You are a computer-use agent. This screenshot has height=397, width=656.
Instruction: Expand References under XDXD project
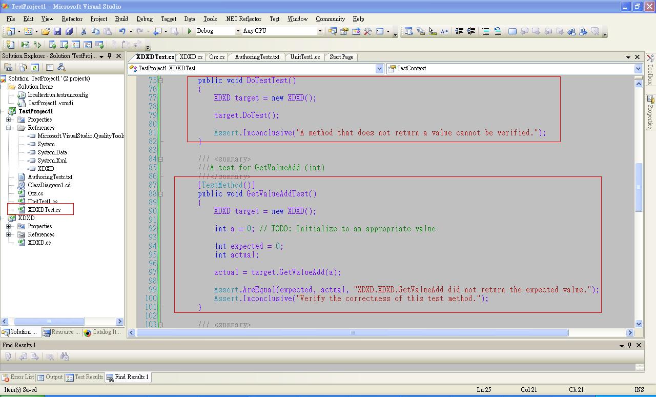tap(9, 234)
